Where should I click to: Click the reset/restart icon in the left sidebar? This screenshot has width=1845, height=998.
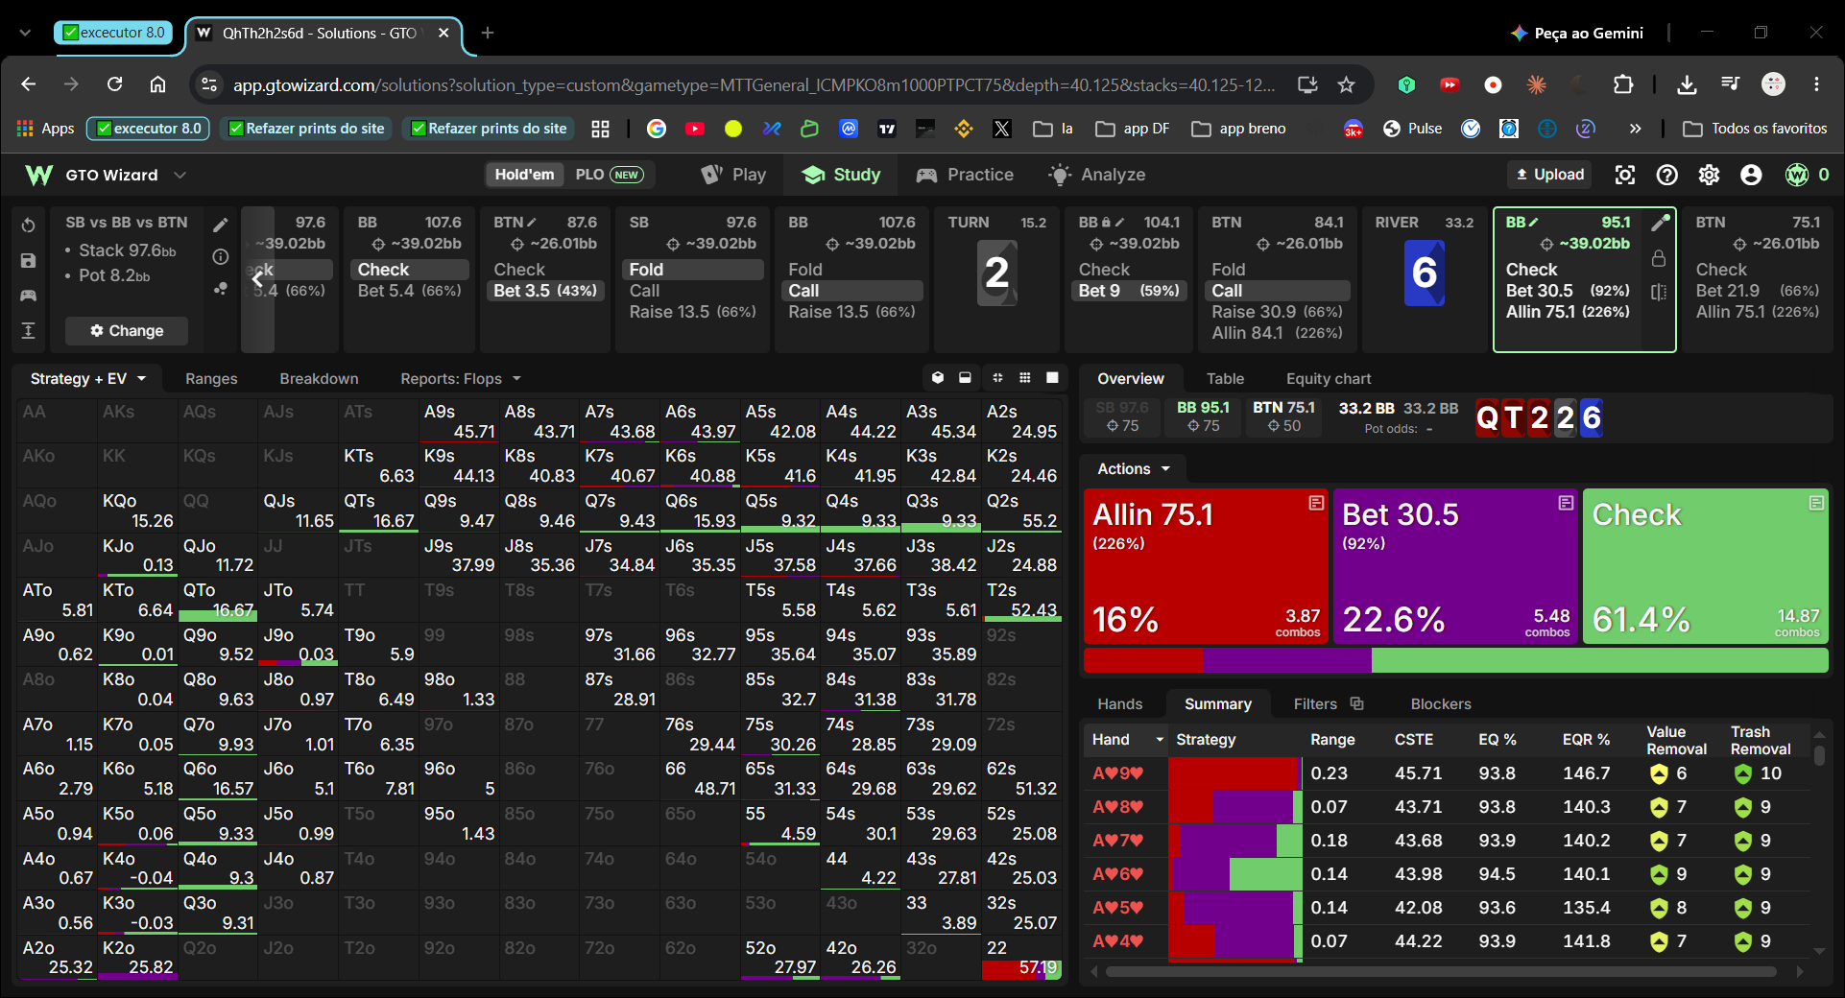[29, 226]
